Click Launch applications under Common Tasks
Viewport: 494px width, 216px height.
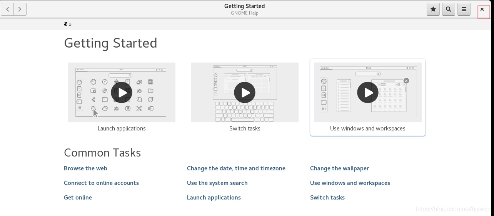[x=214, y=198]
